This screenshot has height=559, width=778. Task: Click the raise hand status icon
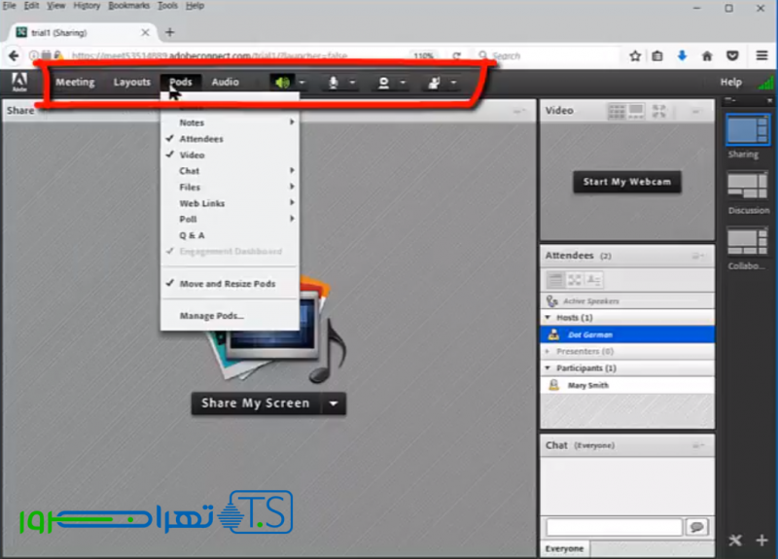point(434,83)
